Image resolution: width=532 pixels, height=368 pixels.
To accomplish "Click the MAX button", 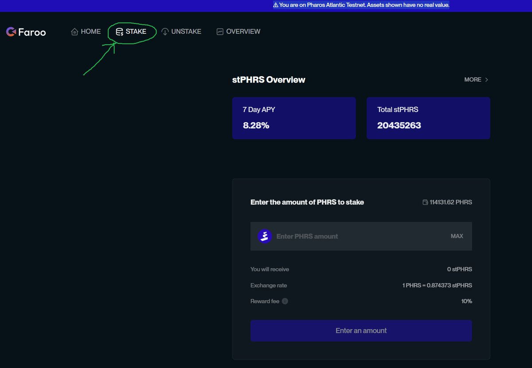I will [457, 236].
